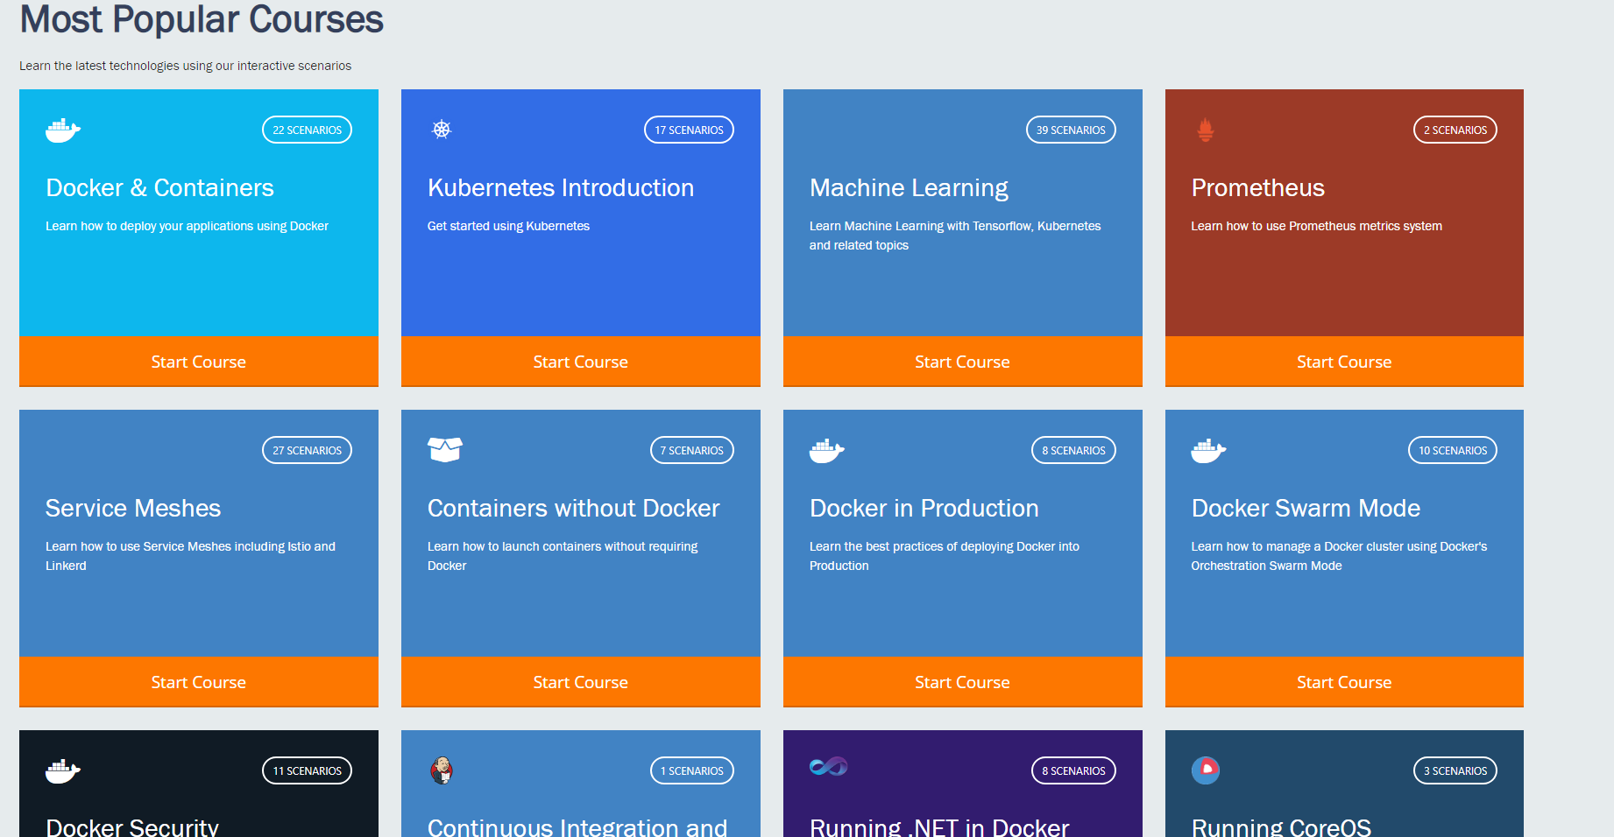This screenshot has height=837, width=1614.
Task: Click the whale icon on Docker in Production card
Action: click(x=827, y=451)
